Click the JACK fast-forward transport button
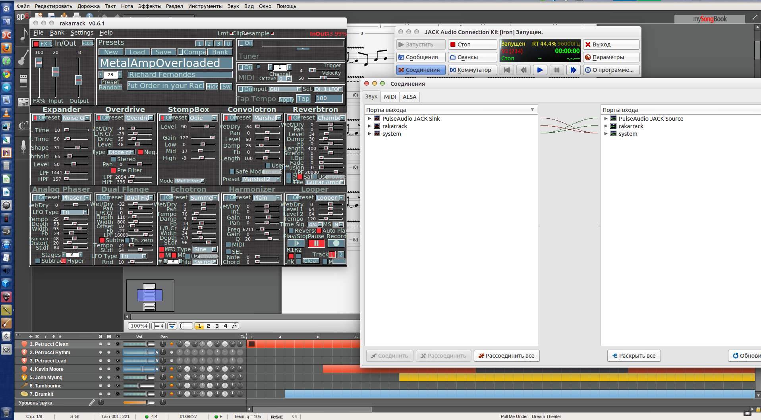Screen dimensions: 761x420 [x=573, y=70]
